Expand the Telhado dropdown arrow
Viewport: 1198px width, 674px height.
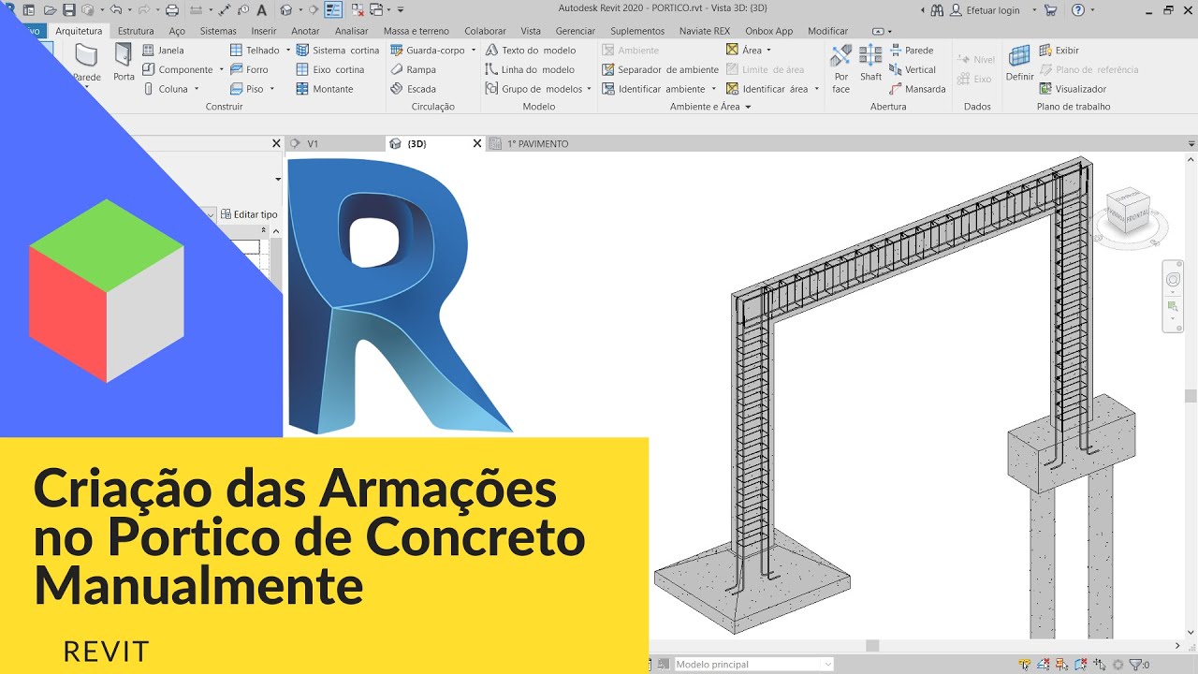pos(288,50)
